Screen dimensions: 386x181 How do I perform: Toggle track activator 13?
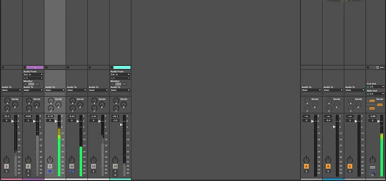pos(93,166)
